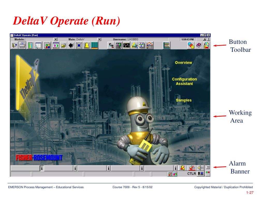Open the Samples link
Screen dimensions: 265x199
(x=184, y=100)
